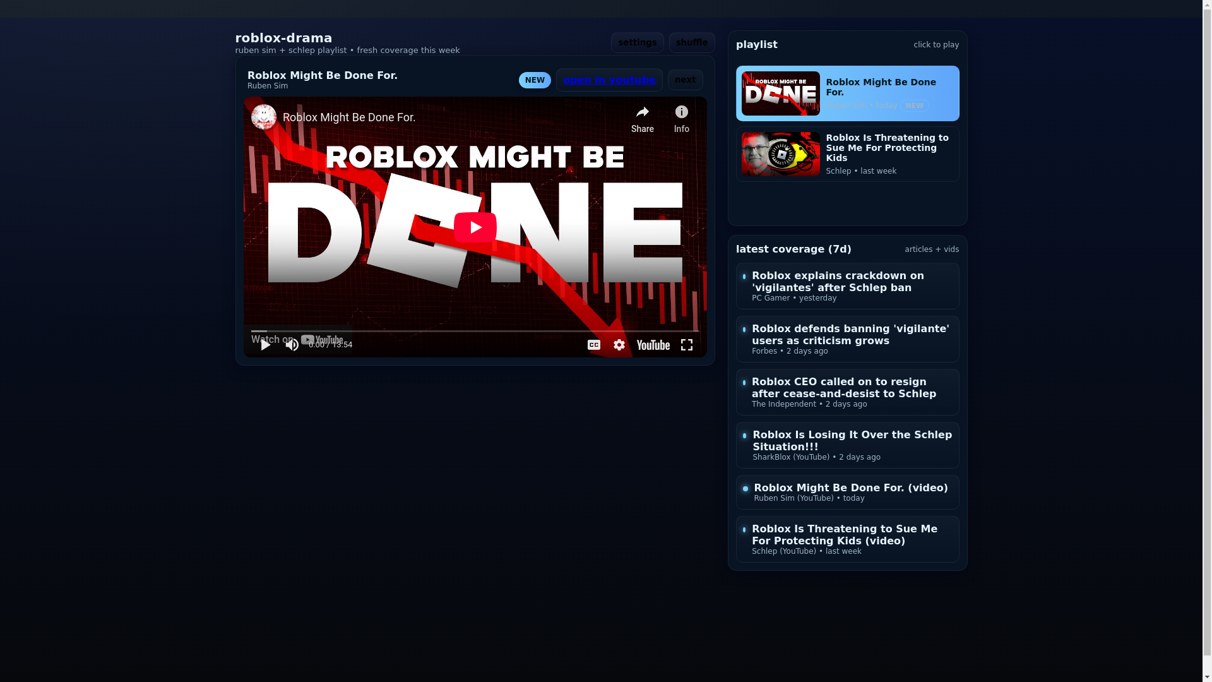Click the 'click to play' label

pos(936,45)
